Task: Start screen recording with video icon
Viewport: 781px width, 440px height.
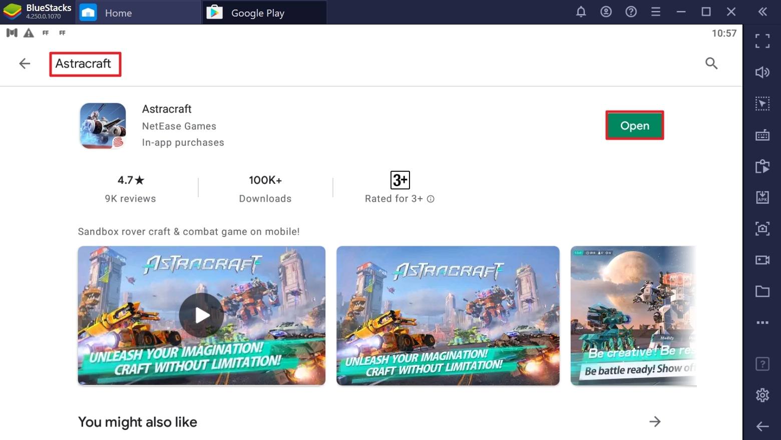Action: point(762,260)
